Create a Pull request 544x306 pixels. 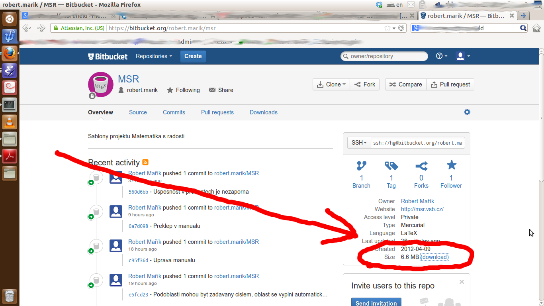coord(450,84)
